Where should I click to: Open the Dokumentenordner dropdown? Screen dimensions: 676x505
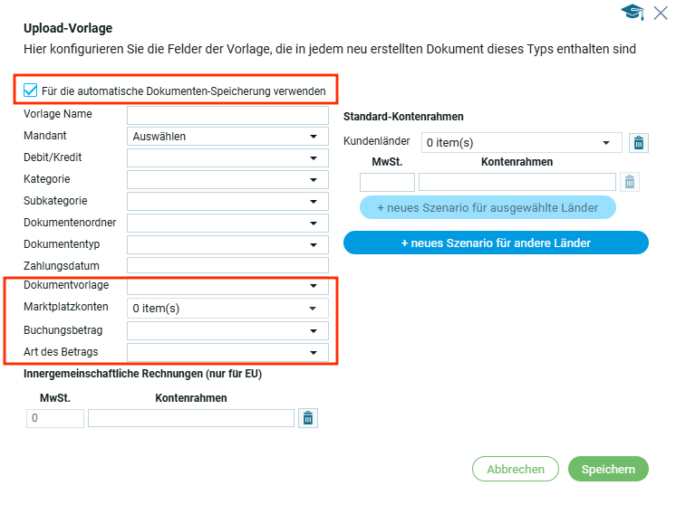227,223
